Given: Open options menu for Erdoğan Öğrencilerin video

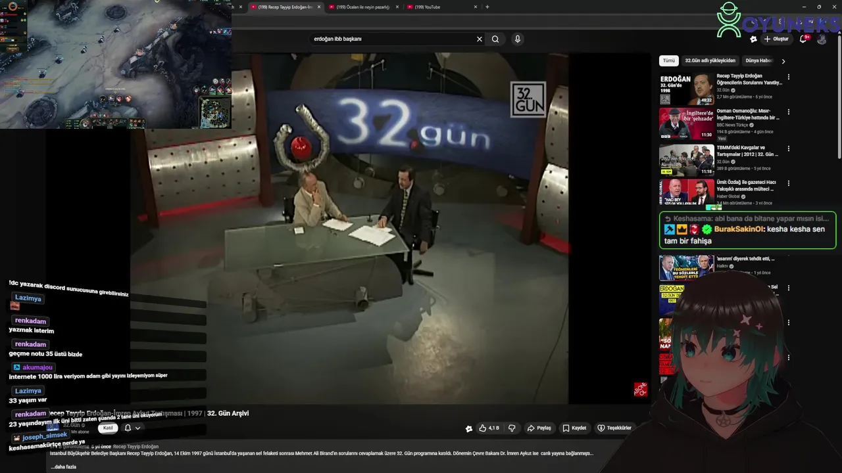Looking at the screenshot, I should (x=789, y=77).
